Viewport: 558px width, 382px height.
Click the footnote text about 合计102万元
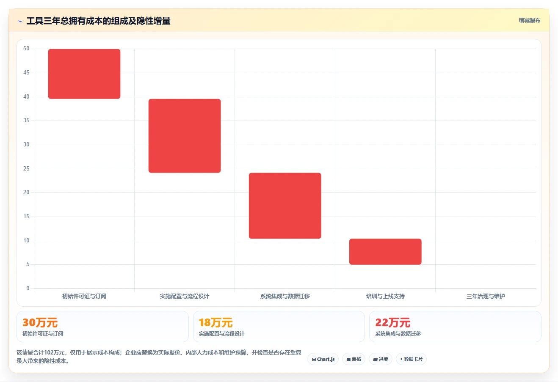point(159,357)
